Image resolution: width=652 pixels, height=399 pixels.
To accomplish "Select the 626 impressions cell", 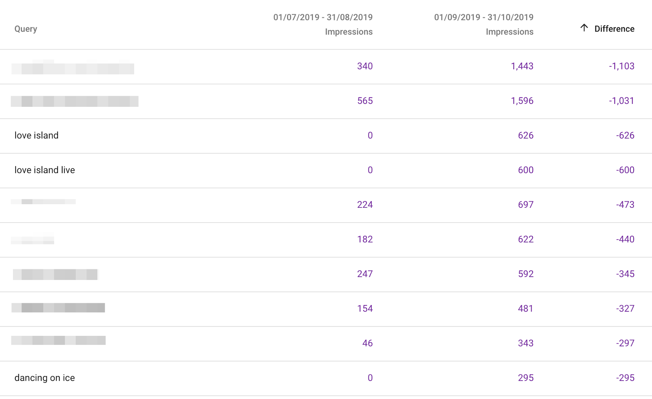I will click(526, 135).
